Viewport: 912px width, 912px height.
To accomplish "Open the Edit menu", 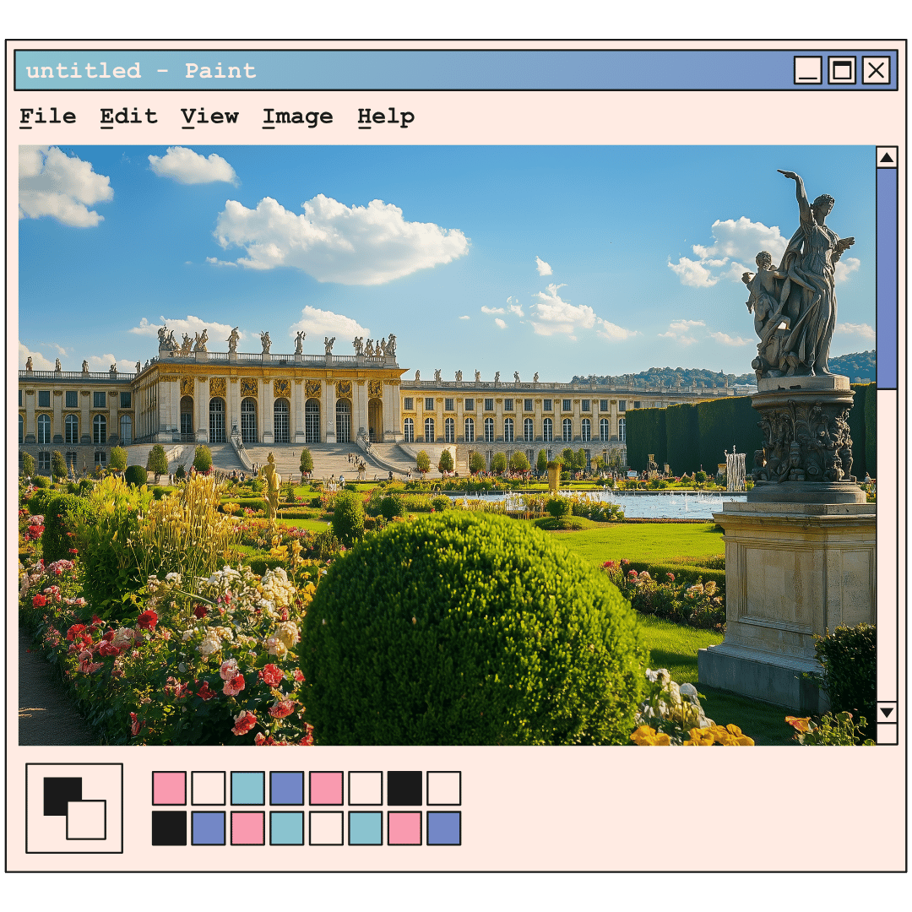I will (128, 117).
